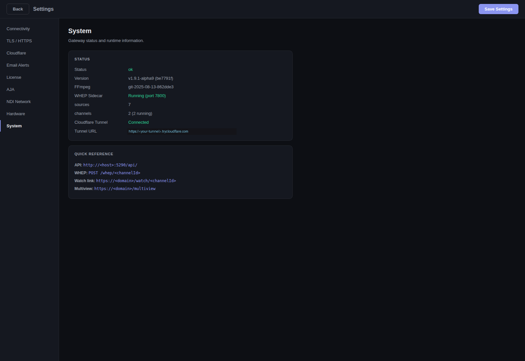Click the sources value 7
Screen dimensions: 525x361
click(130, 105)
